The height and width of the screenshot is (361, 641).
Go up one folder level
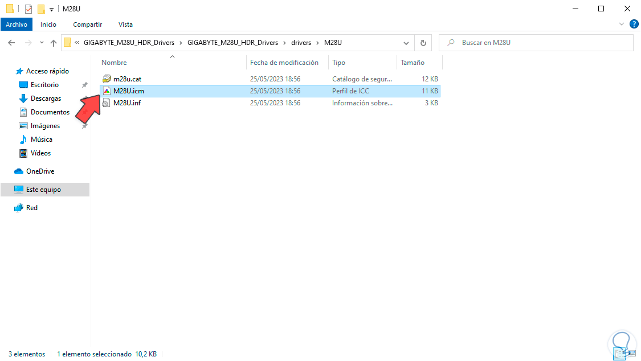(53, 43)
